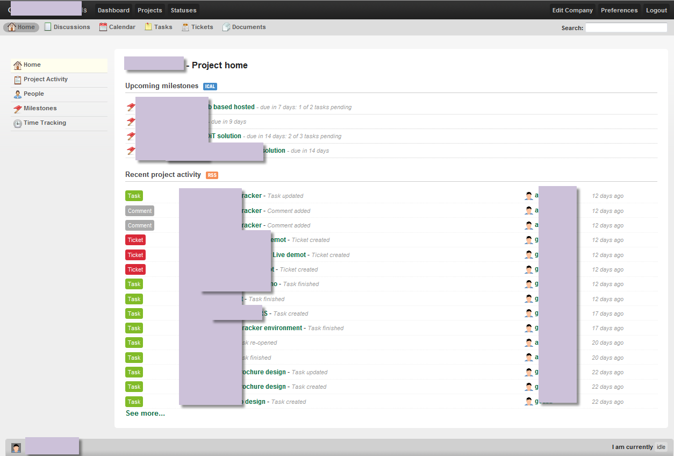
Task: Click the Comment label on first 'Comment added' row
Action: point(140,211)
